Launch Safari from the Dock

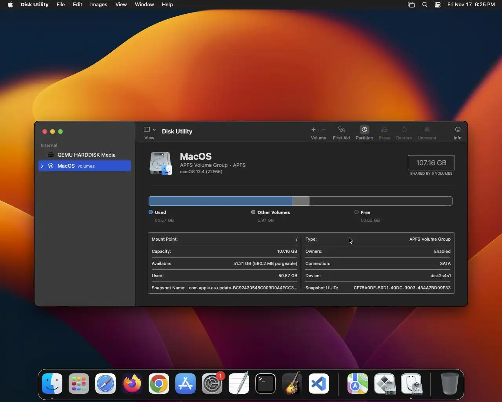[x=105, y=384]
